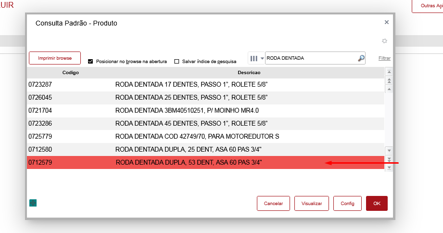The height and width of the screenshot is (233, 443).
Task: Click the magnifier search icon
Action: click(361, 58)
